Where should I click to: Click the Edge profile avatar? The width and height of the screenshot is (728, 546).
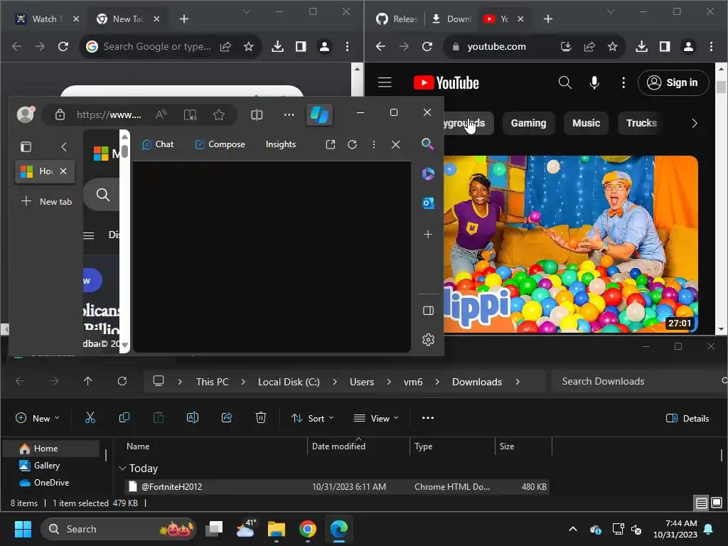pos(26,114)
